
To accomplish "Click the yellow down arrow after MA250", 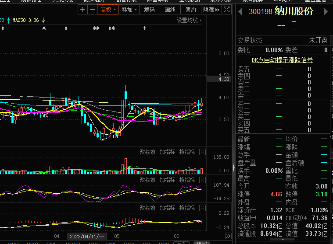I will pos(43,20).
